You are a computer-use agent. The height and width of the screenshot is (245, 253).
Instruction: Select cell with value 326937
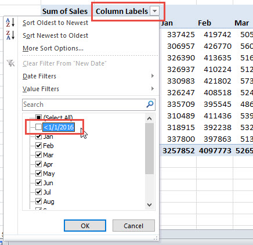click(181, 70)
